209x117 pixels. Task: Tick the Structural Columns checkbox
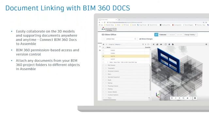(103, 71)
